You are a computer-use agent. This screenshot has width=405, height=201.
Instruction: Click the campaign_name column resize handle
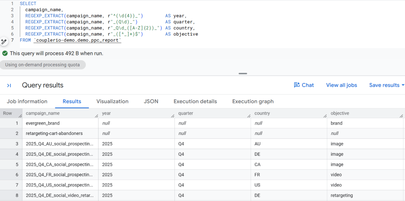(97, 116)
